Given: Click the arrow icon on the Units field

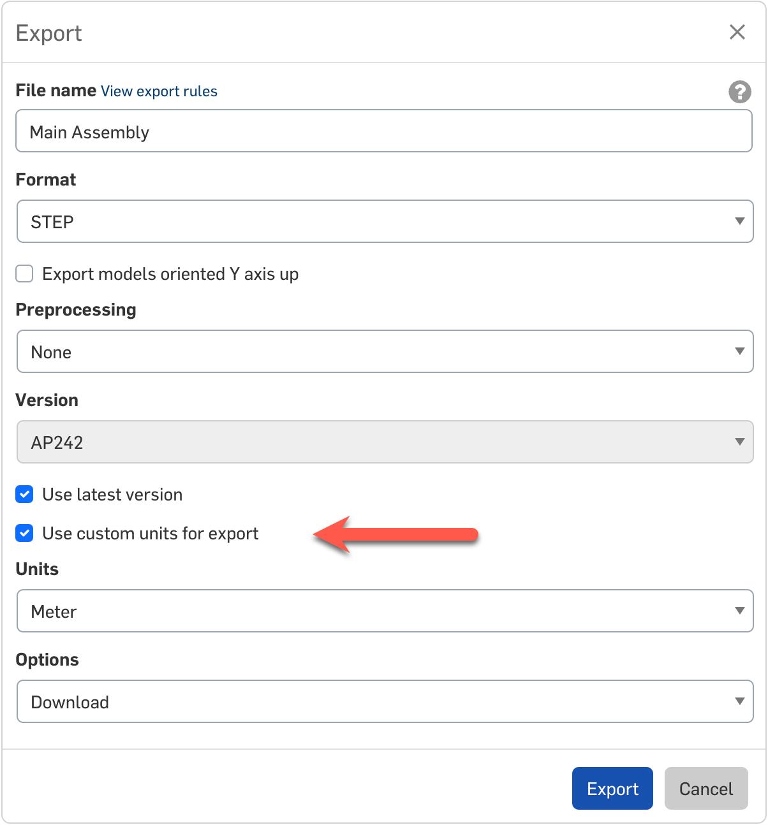Looking at the screenshot, I should point(739,611).
